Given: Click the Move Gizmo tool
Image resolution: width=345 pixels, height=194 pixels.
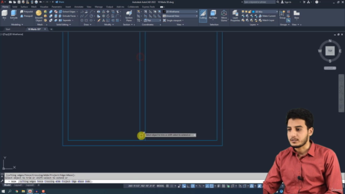Looking at the screenshot, I should [224, 16].
